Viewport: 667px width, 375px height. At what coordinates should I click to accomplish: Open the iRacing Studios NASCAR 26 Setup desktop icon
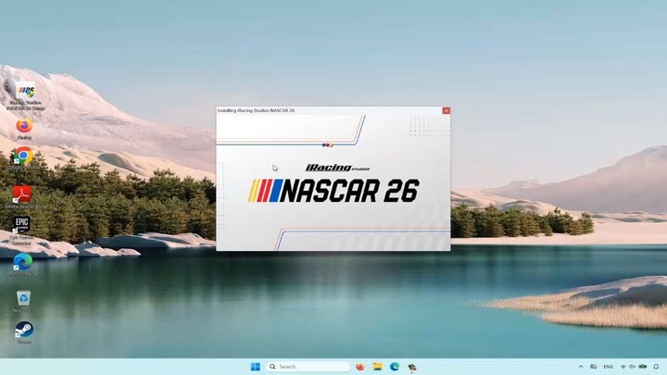pyautogui.click(x=26, y=96)
